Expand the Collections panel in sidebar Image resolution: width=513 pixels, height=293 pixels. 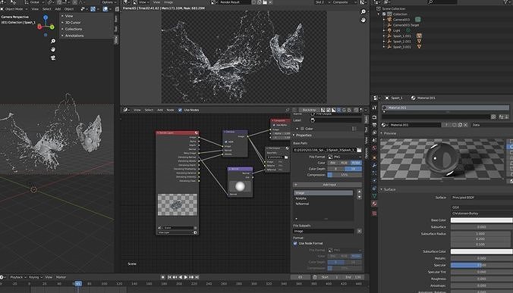click(x=74, y=29)
